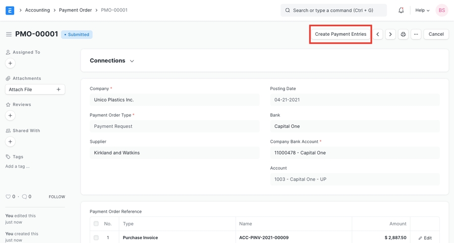Select all rows checkbox in reference table
The width and height of the screenshot is (454, 243).
coord(96,224)
